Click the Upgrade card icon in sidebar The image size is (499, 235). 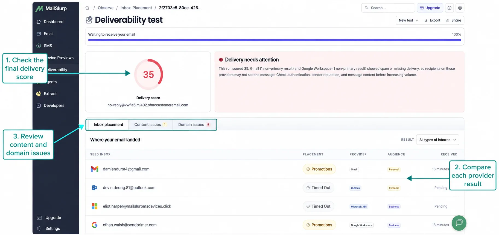(39, 218)
